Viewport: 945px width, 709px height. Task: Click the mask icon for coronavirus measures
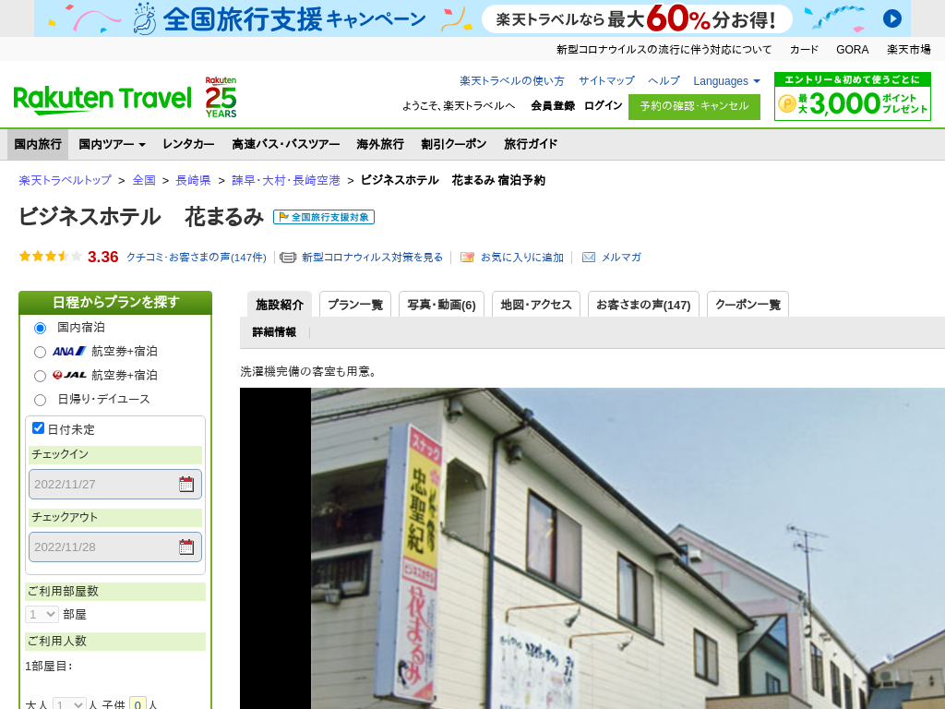click(x=288, y=258)
